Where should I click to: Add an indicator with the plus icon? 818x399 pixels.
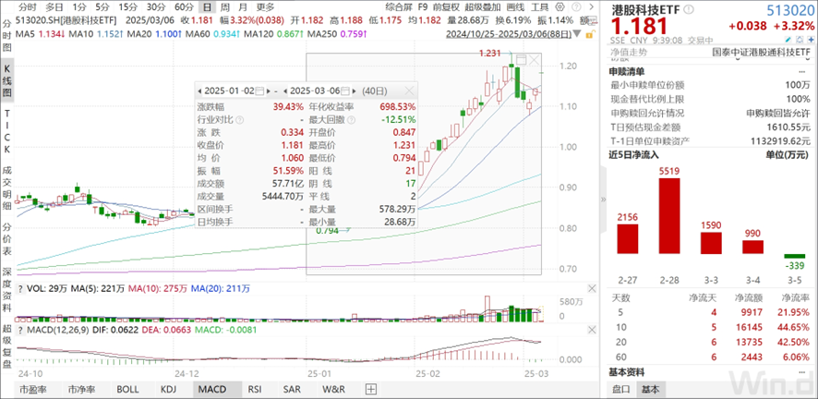[369, 390]
